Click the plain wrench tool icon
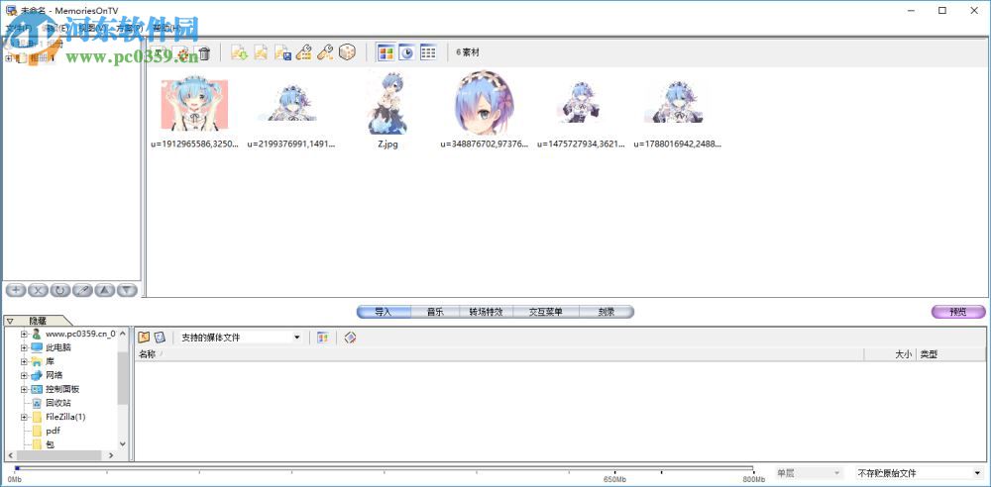The height and width of the screenshot is (487, 991). [325, 53]
